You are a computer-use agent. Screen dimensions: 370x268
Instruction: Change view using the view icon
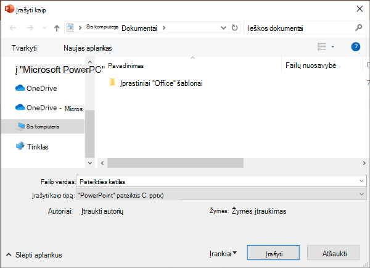point(322,46)
